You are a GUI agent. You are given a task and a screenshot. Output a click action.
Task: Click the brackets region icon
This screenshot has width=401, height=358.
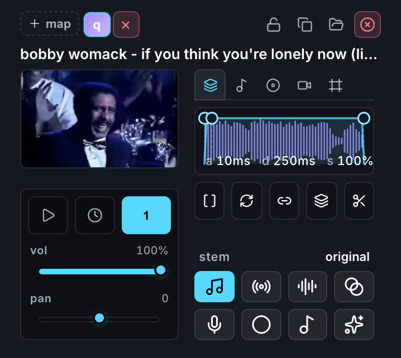(x=209, y=201)
